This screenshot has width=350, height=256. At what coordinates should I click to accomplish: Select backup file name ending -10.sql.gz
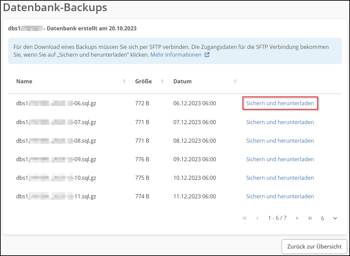click(56, 178)
